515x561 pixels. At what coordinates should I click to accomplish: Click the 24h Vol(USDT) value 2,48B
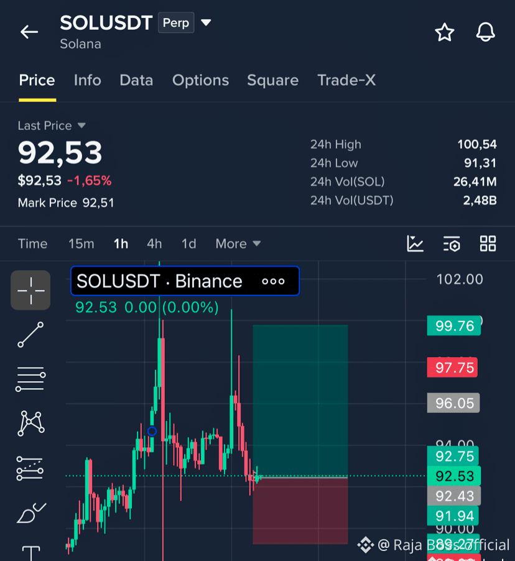pos(480,200)
